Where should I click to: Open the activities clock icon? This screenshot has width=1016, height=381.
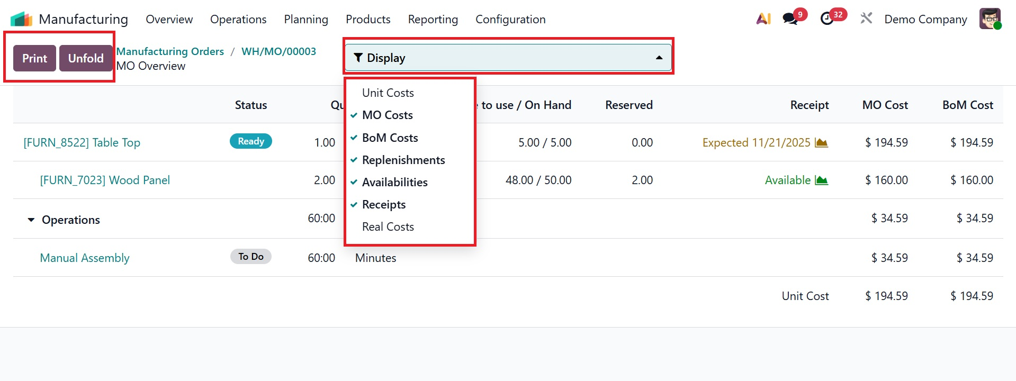(827, 19)
